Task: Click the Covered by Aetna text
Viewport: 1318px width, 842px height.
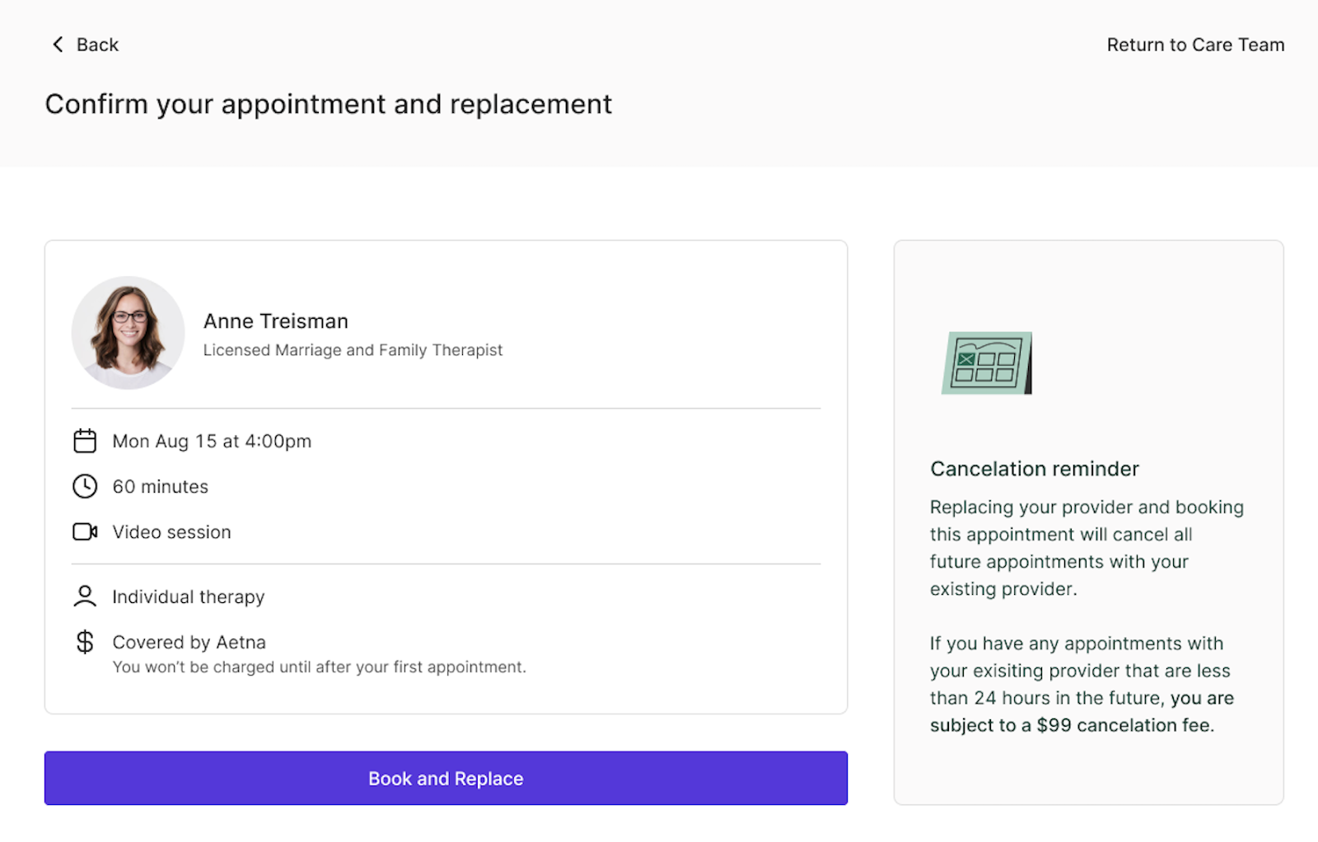Action: pos(189,642)
